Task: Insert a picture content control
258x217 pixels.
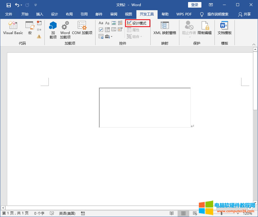Action: [x=113, y=23]
